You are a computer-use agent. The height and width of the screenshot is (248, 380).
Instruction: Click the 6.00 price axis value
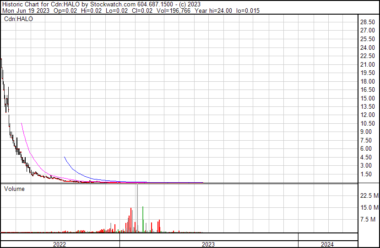click(x=366, y=148)
